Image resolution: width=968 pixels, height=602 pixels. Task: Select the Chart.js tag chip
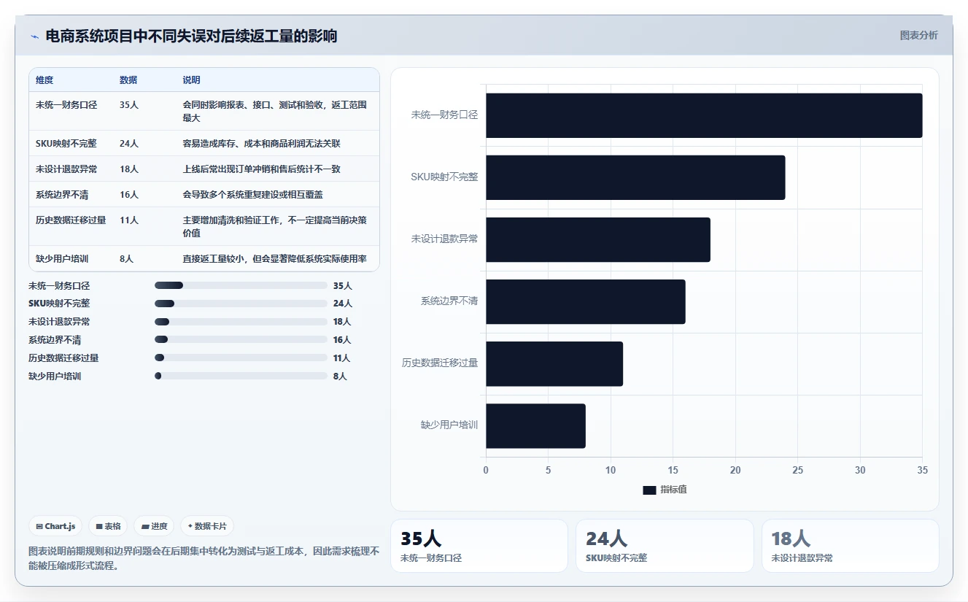pyautogui.click(x=55, y=526)
